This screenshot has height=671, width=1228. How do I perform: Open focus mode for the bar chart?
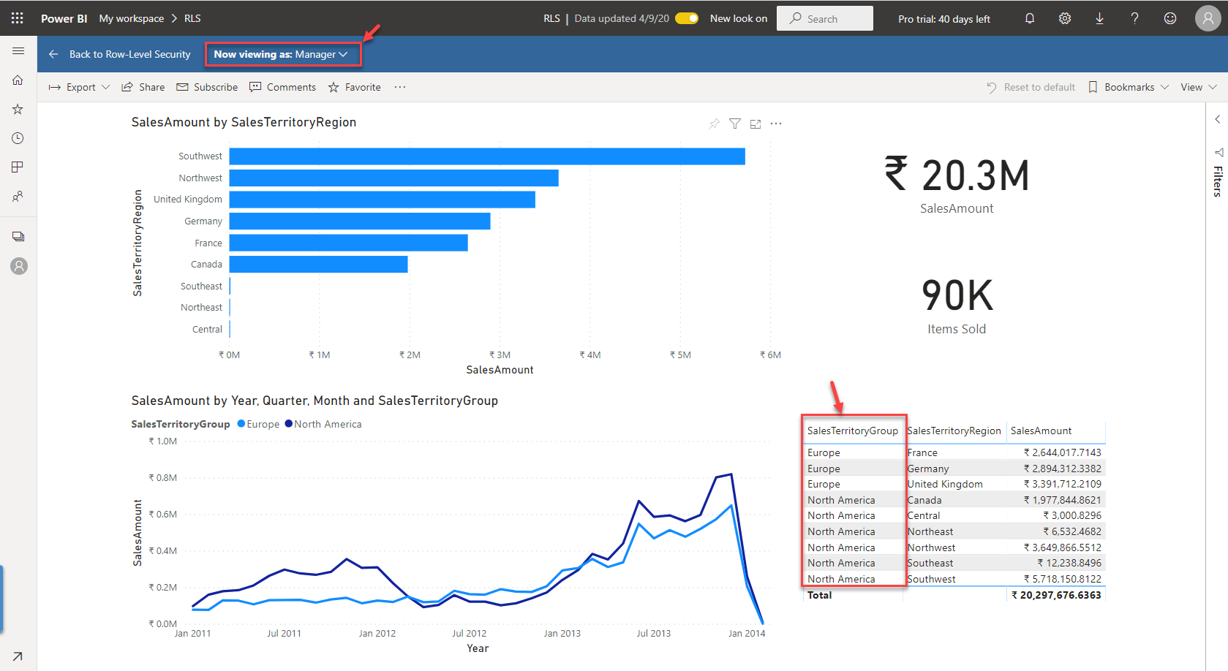(756, 124)
